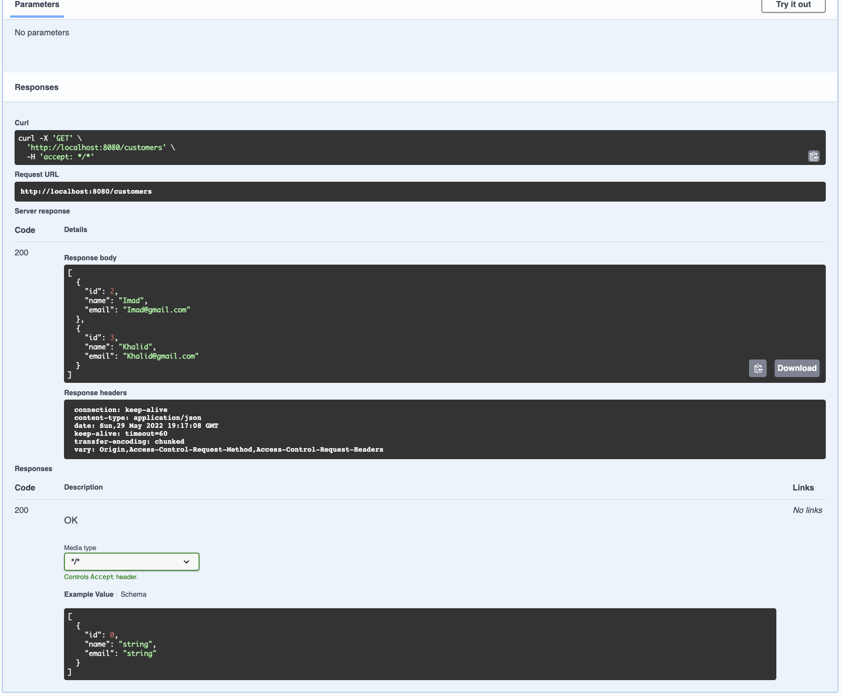This screenshot has height=696, width=843.
Task: Switch to the Schema tab
Action: tap(133, 594)
